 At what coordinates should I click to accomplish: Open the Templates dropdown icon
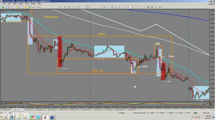click(x=87, y=7)
